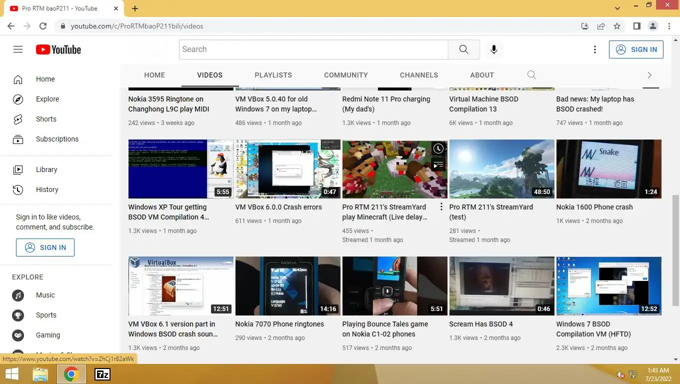Click the Home icon in sidebar
Image resolution: width=680 pixels, height=384 pixels.
click(18, 79)
